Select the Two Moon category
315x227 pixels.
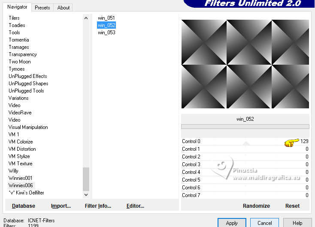[20, 62]
